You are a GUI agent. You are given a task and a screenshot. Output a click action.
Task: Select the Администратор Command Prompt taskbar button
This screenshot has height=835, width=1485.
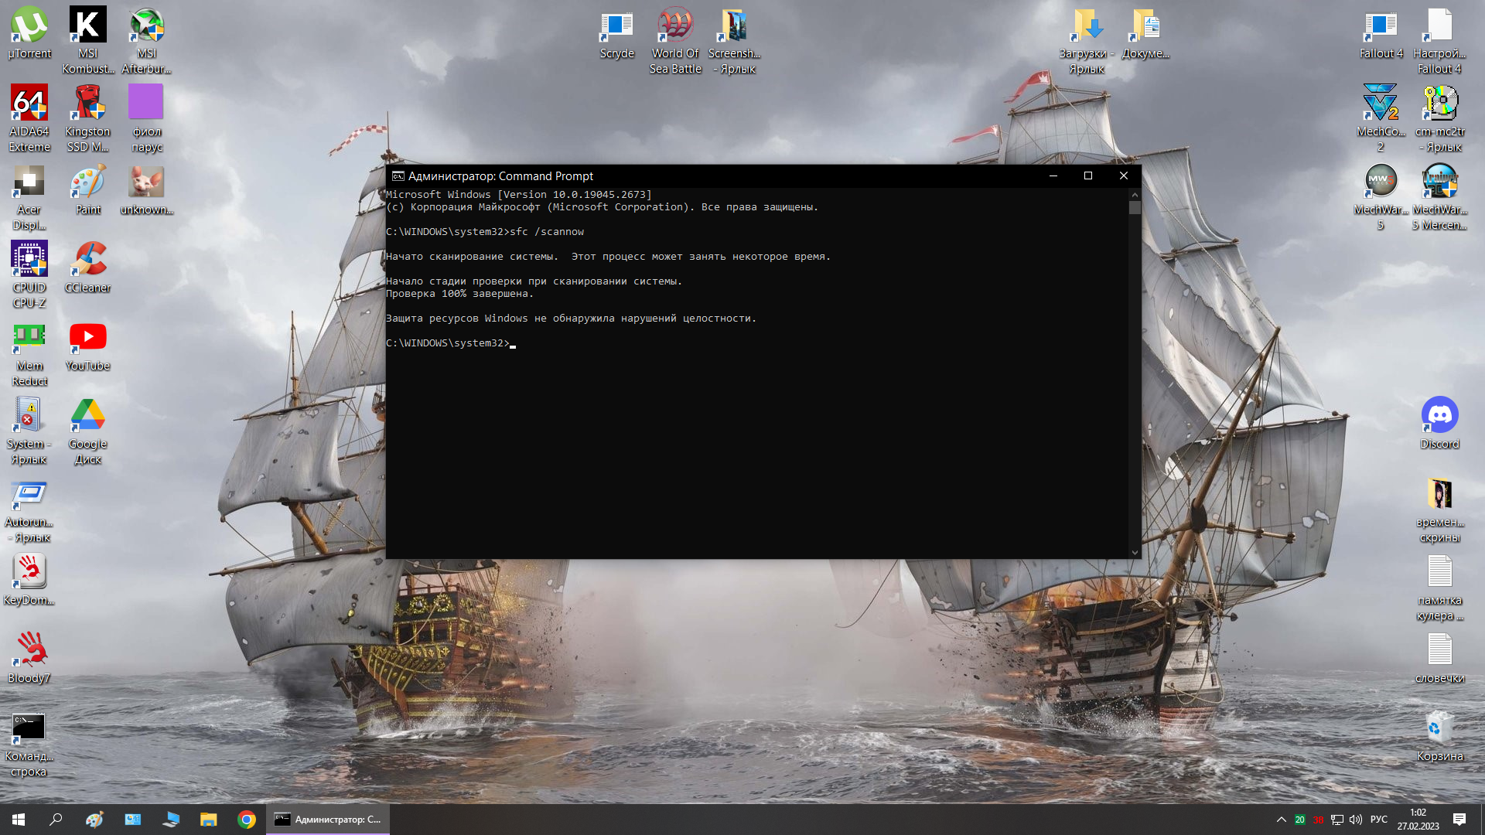point(328,820)
